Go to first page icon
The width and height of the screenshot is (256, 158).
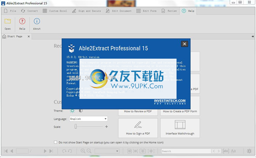pyautogui.click(x=6, y=151)
